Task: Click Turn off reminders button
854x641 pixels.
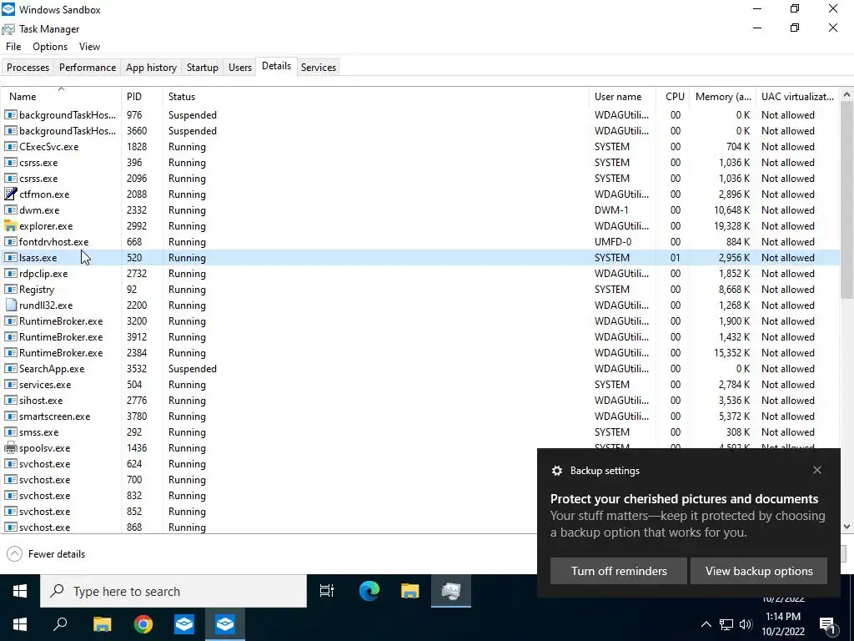Action: tap(619, 571)
